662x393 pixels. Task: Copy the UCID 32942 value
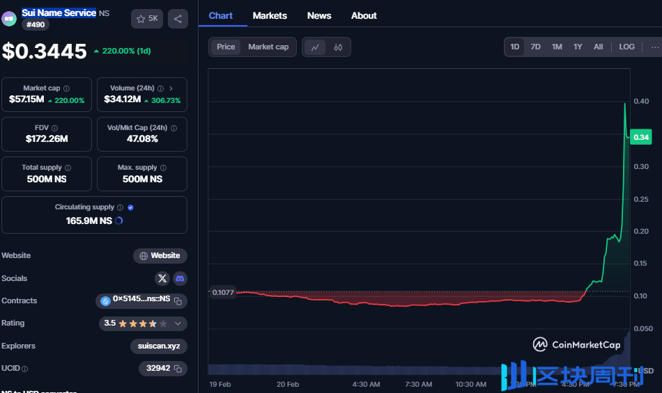click(x=178, y=369)
